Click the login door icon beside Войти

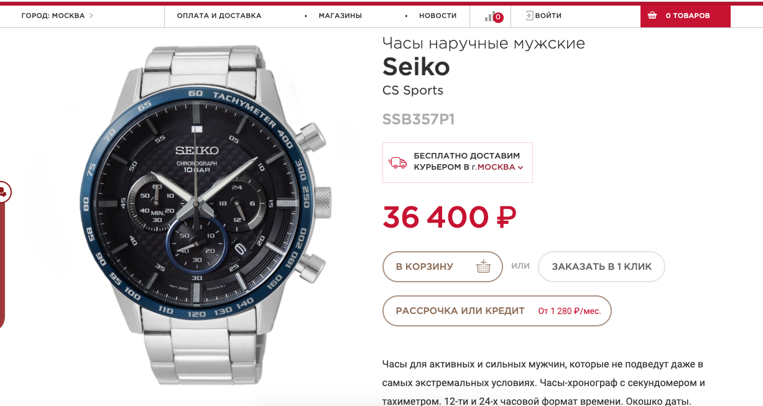(530, 16)
